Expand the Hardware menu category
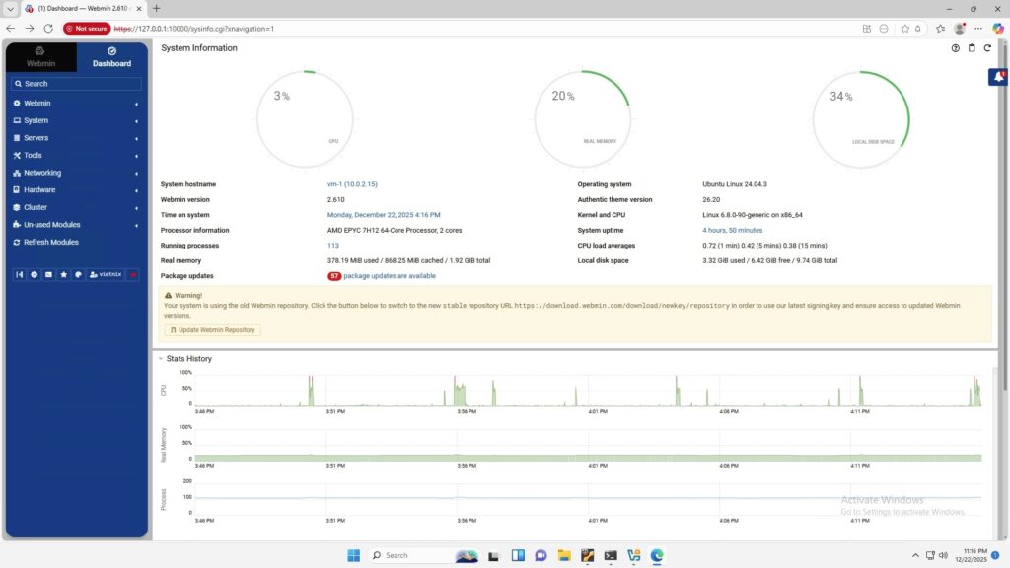Screen dimensions: 1010x568 click(x=76, y=190)
